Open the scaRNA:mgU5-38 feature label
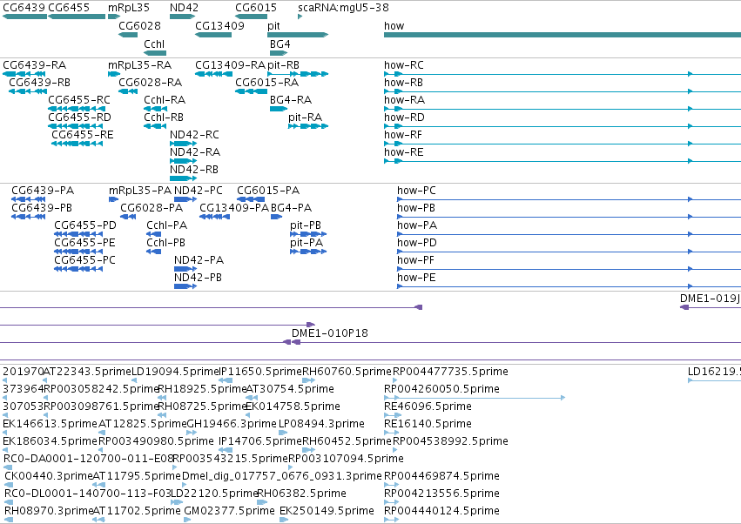This screenshot has width=741, height=524. tap(344, 8)
